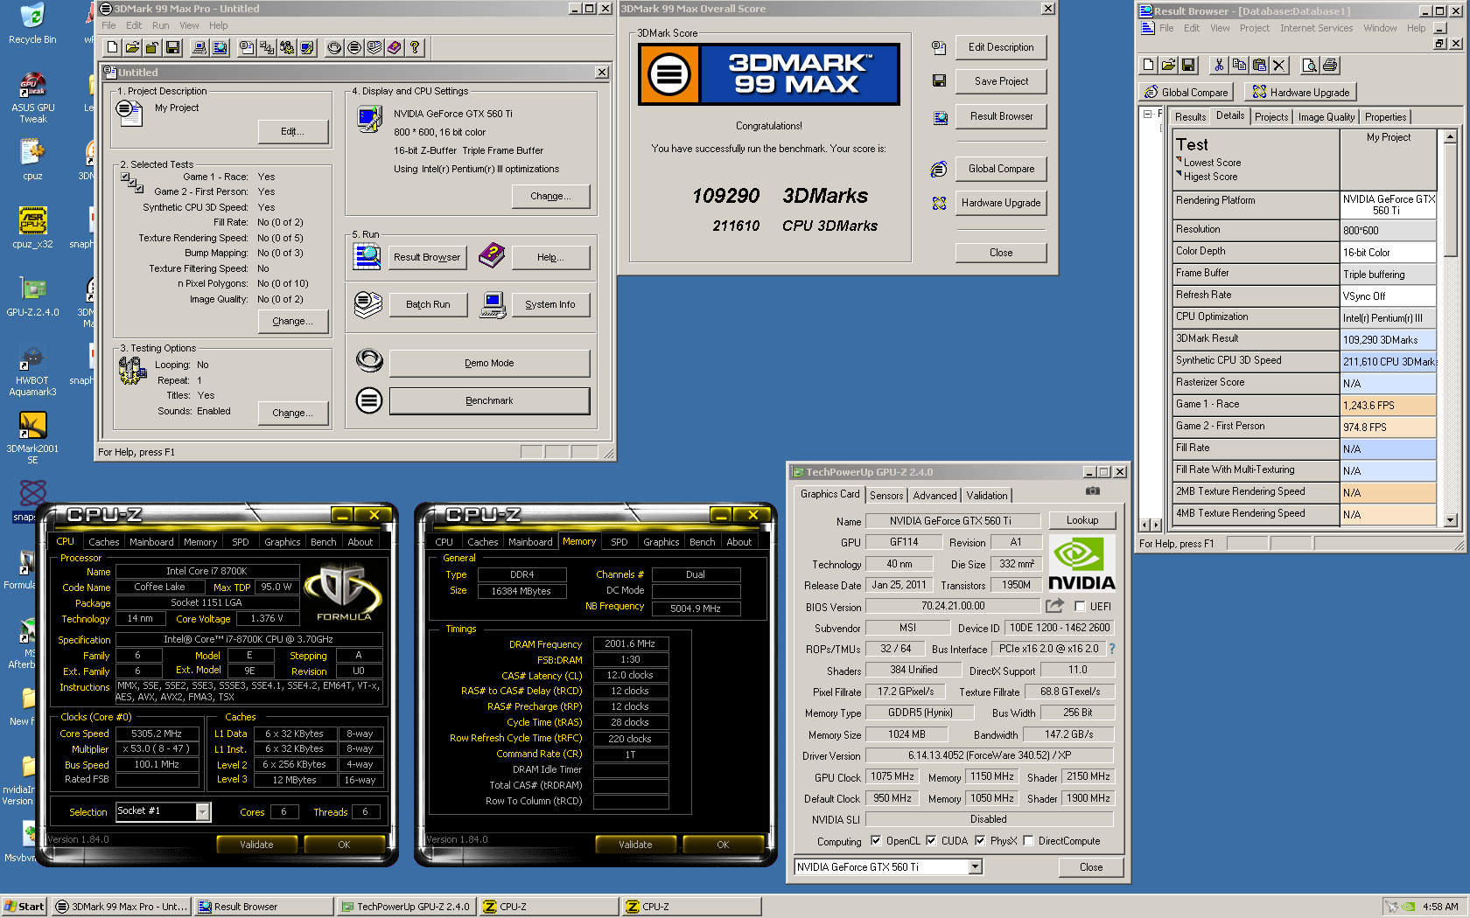Click Copy icon in Result Browser toolbar
Image resolution: width=1470 pixels, height=918 pixels.
(x=1238, y=65)
